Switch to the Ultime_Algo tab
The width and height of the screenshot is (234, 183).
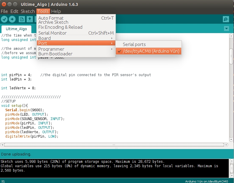click(x=16, y=29)
